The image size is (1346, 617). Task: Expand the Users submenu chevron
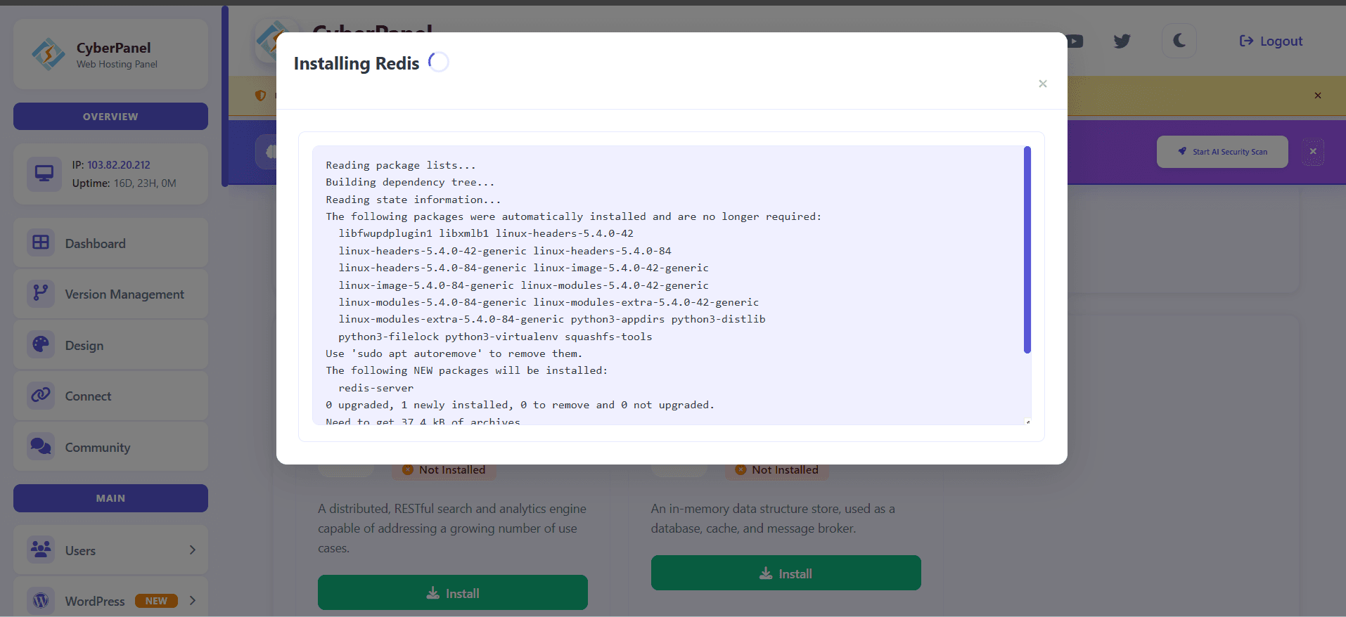pyautogui.click(x=192, y=550)
